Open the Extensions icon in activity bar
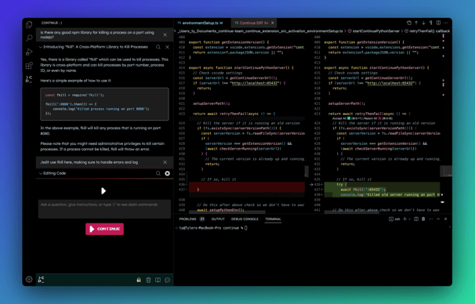This screenshot has width=475, height=304. (29, 65)
